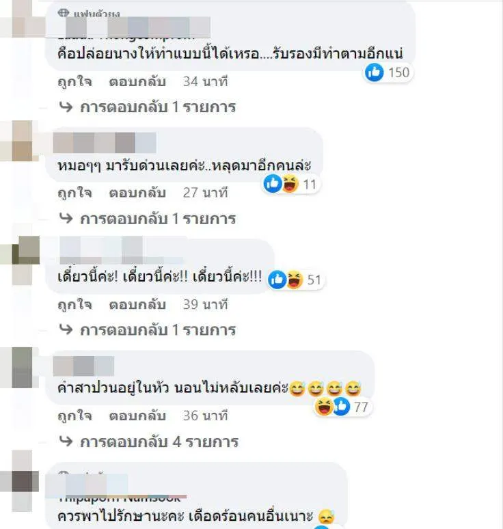Expand the 4 replies under 36-minute comment
Viewport: 503px width, 529px height.
(149, 442)
